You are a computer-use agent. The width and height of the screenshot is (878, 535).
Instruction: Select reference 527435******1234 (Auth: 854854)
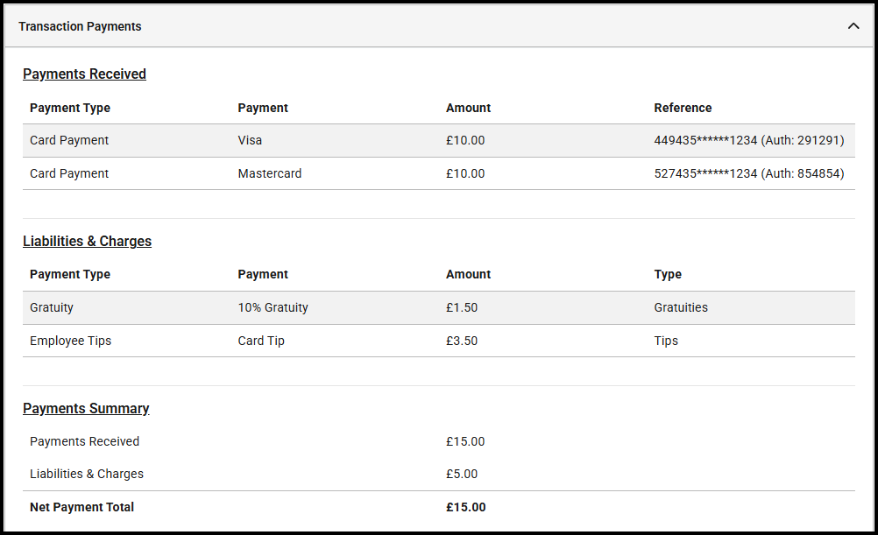tap(749, 173)
